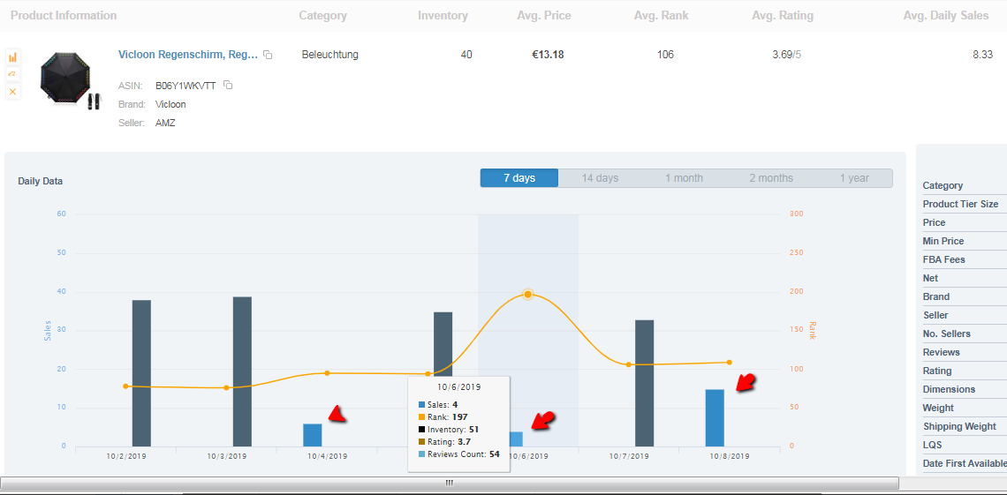Viewport: 1007px width, 495px height.
Task: Click the Daily Data chart title
Action: click(41, 182)
